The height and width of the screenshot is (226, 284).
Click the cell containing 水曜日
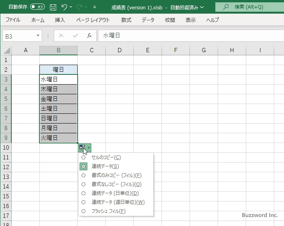coord(59,79)
